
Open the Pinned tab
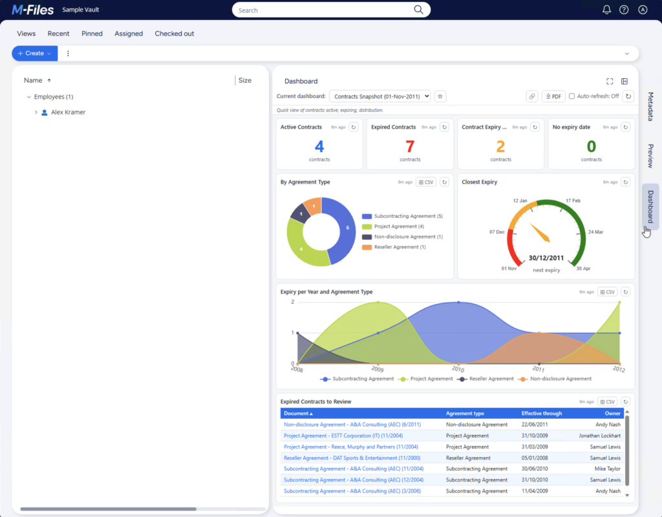point(92,34)
